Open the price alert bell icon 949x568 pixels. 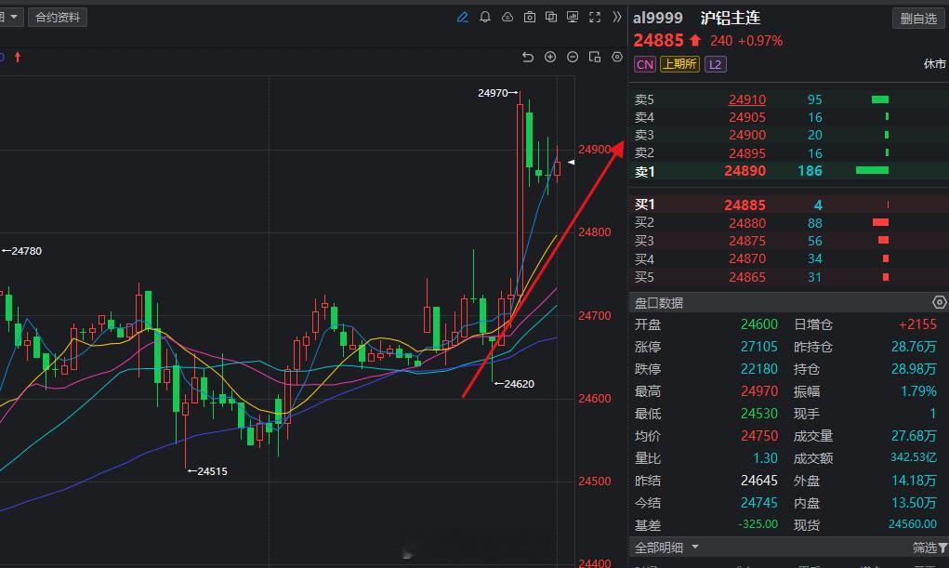point(485,17)
